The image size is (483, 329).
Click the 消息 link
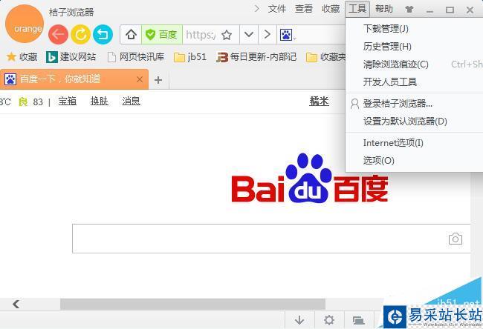131,101
